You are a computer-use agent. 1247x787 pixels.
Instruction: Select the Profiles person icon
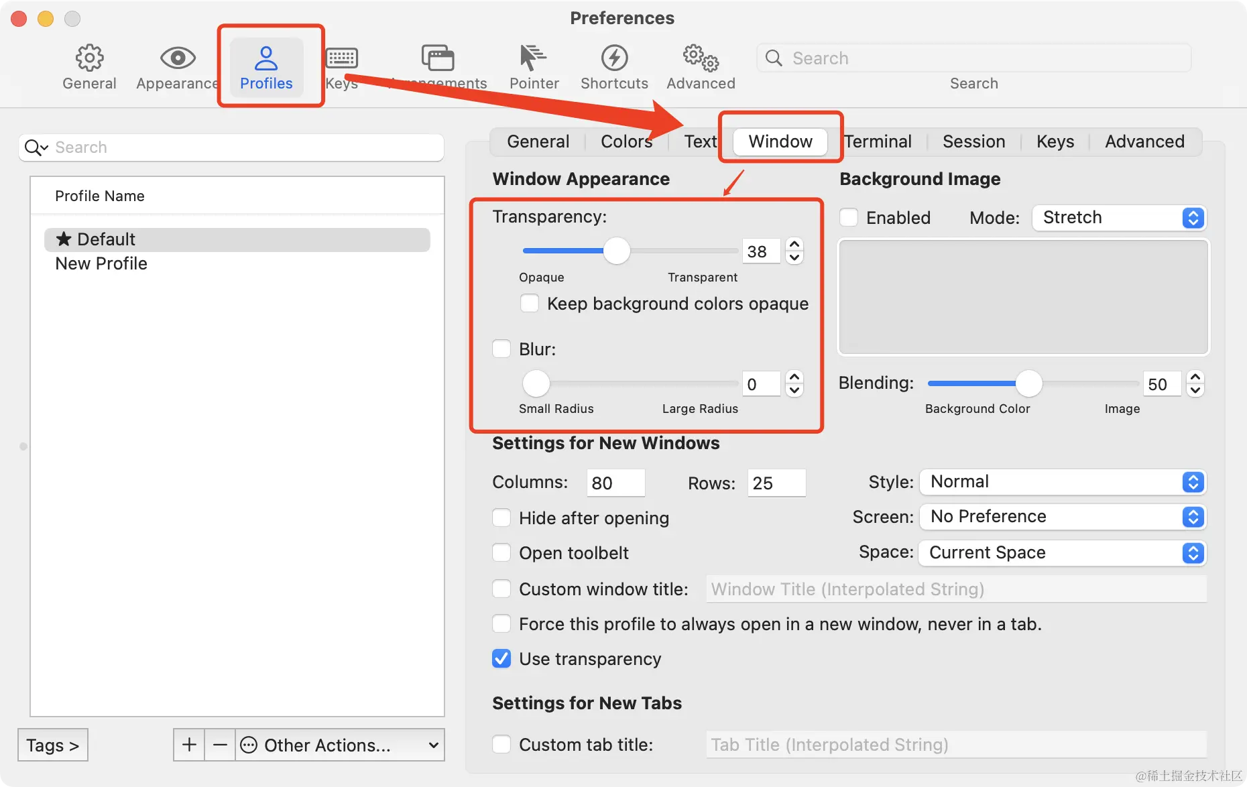266,58
